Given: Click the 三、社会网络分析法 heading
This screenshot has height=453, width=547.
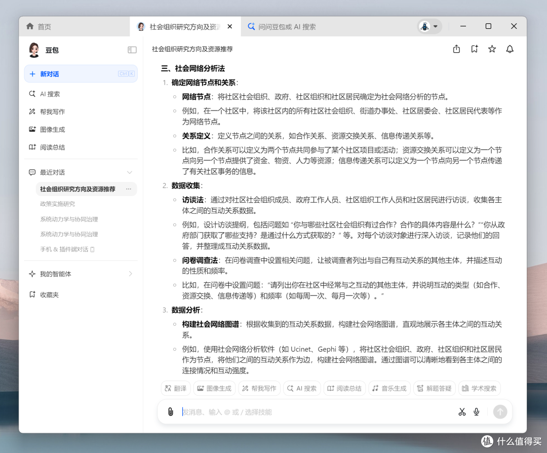Looking at the screenshot, I should [193, 68].
